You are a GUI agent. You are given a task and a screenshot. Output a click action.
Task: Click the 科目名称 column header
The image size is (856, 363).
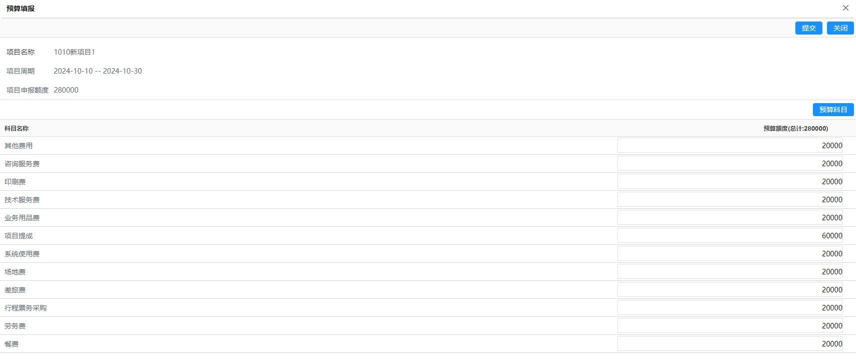point(17,129)
